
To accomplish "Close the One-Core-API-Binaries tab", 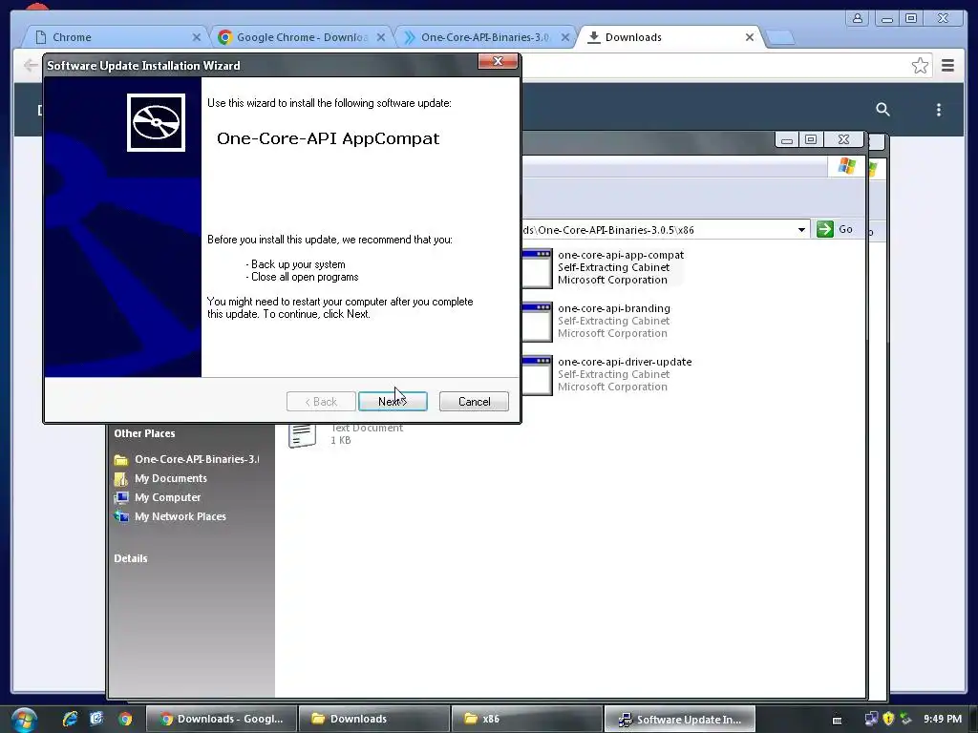I will [565, 37].
